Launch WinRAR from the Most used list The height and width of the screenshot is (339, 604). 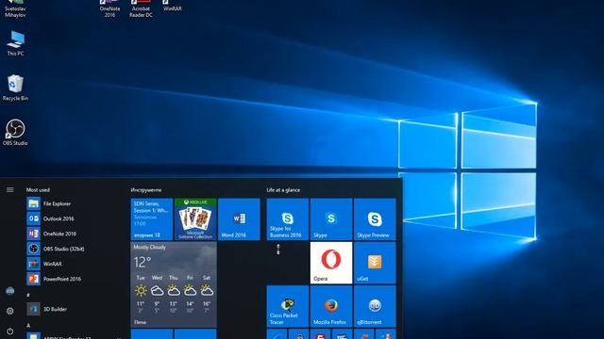pyautogui.click(x=74, y=264)
